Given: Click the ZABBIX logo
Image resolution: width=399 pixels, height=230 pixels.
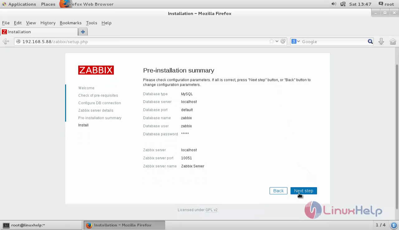Looking at the screenshot, I should pyautogui.click(x=96, y=70).
